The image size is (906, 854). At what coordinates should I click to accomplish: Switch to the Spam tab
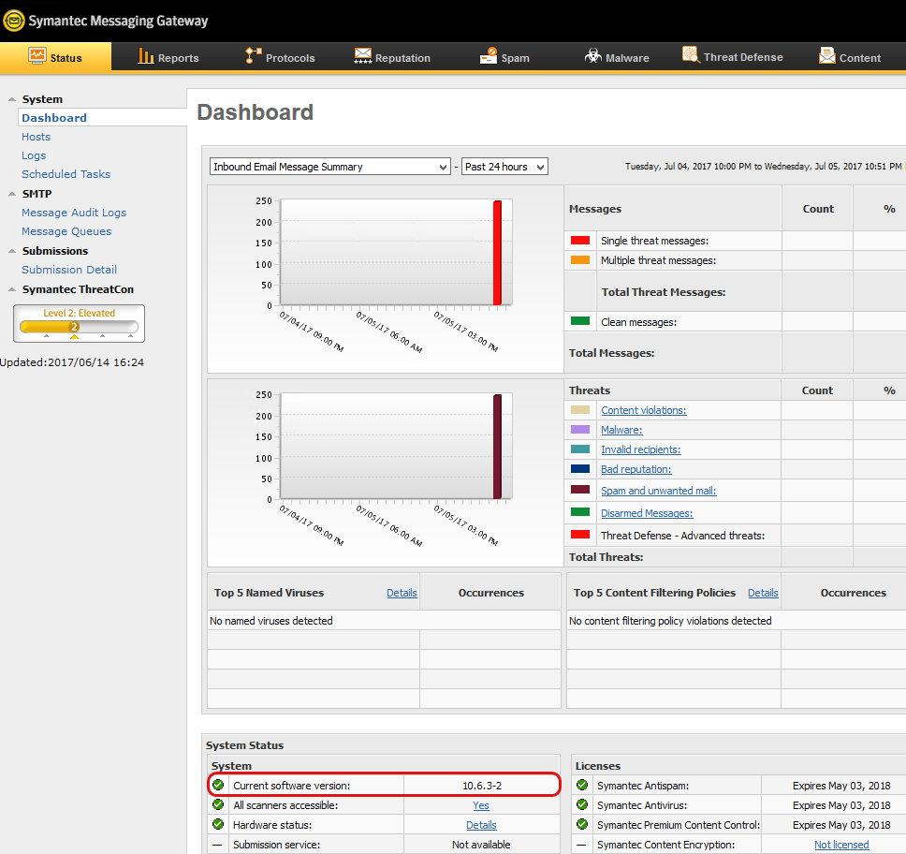pos(505,56)
